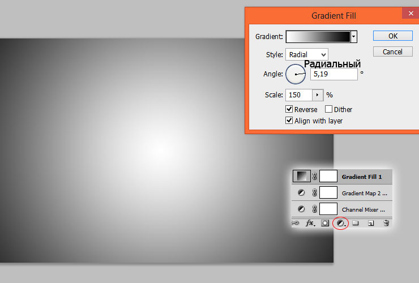
Task: Select the Gradient Fill 1 layer mask
Action: click(328, 177)
